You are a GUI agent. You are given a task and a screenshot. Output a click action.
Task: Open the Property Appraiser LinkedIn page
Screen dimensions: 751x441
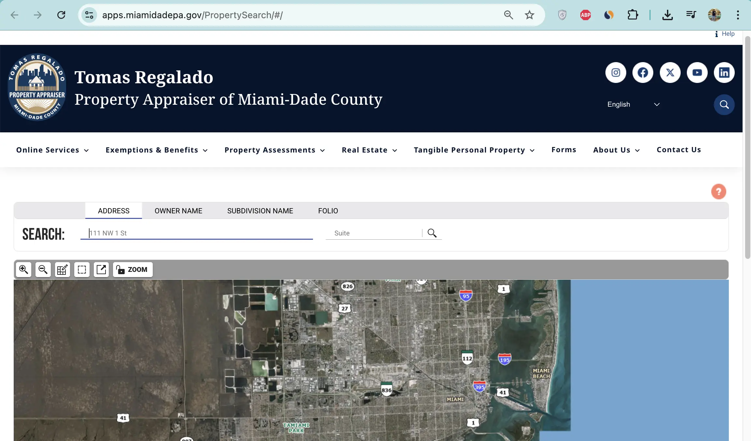(x=724, y=72)
